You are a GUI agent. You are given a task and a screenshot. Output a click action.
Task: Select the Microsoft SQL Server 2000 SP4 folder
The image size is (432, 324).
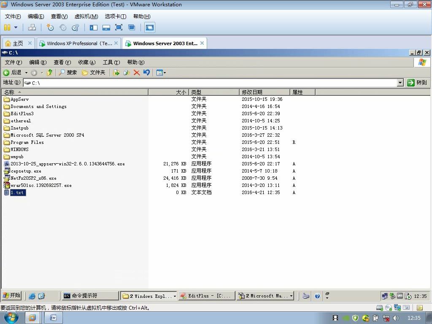click(x=44, y=135)
